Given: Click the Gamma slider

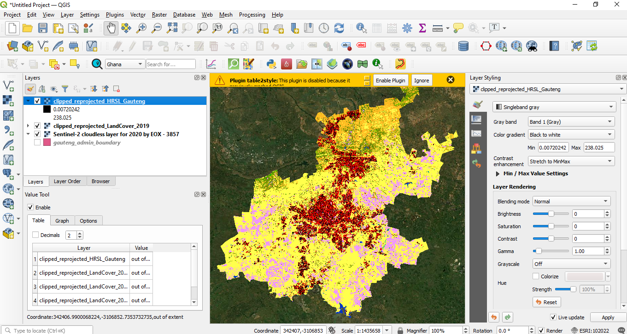Looking at the screenshot, I should (551, 251).
